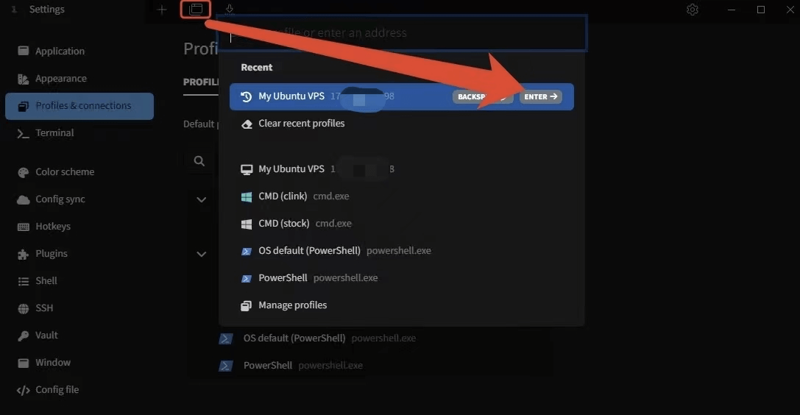The width and height of the screenshot is (800, 415).
Task: Select PowerShell row in background settings list
Action: (x=369, y=366)
